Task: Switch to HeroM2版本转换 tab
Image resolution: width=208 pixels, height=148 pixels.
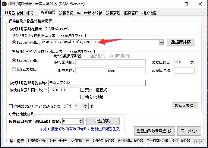Action: [90, 13]
